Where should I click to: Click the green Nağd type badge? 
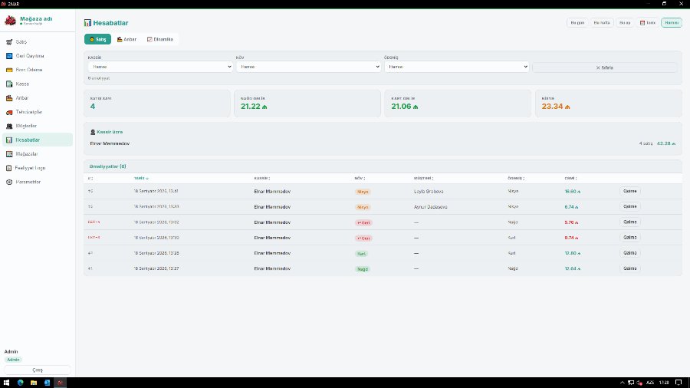(362, 269)
